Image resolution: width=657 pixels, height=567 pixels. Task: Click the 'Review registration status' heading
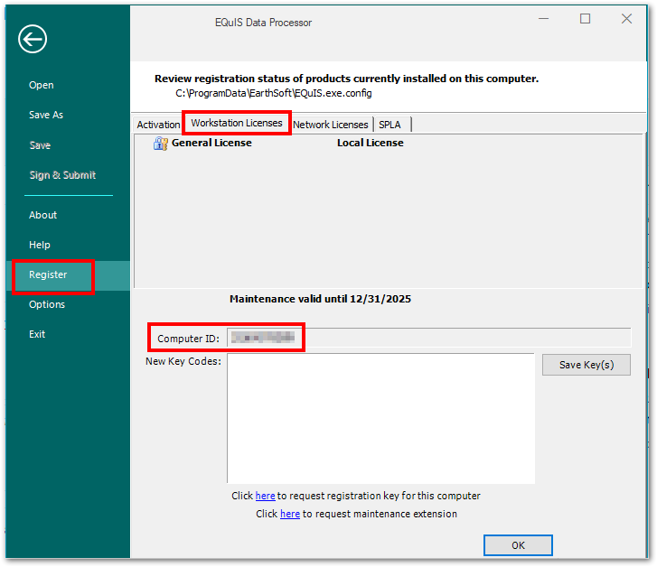coord(346,79)
